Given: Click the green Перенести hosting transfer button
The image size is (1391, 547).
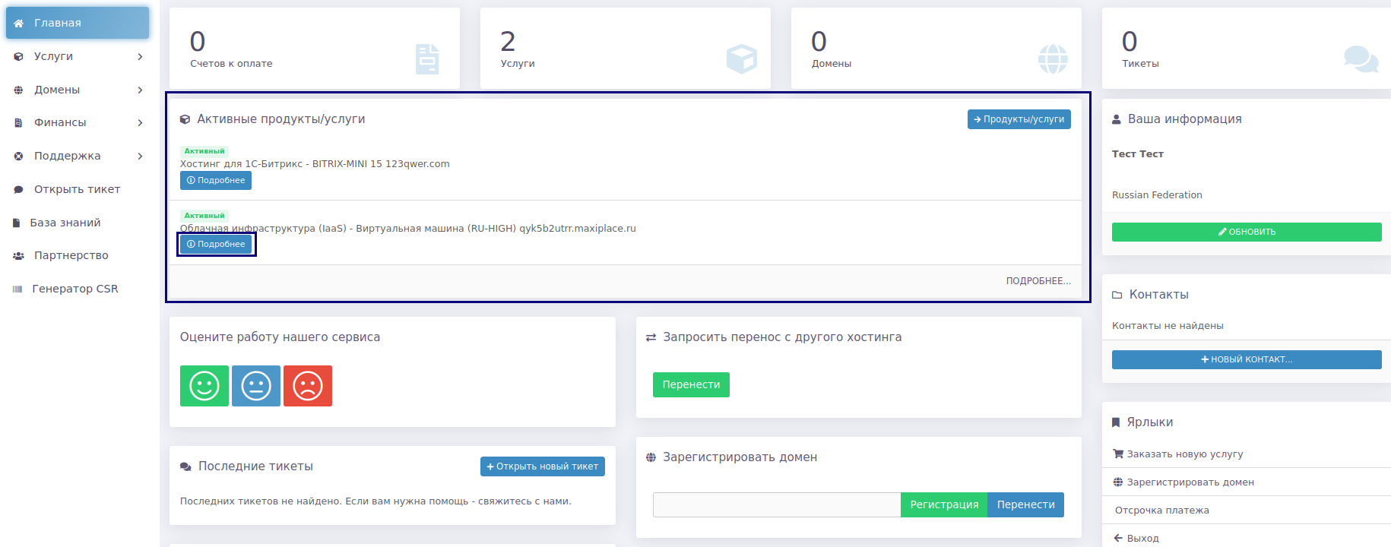Looking at the screenshot, I should (x=691, y=384).
